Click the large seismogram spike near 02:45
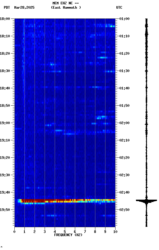 pyautogui.click(x=146, y=201)
